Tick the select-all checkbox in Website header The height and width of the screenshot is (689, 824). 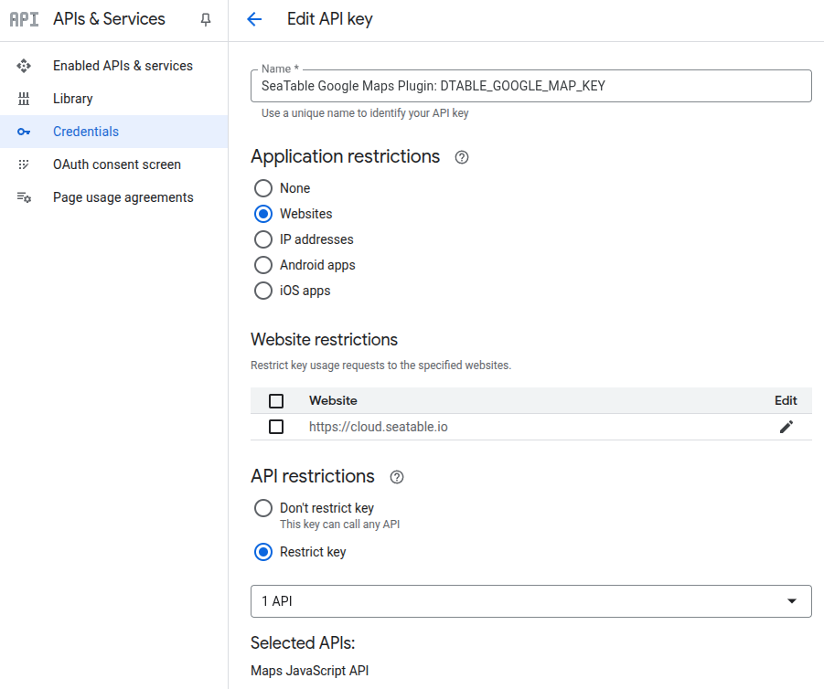276,400
